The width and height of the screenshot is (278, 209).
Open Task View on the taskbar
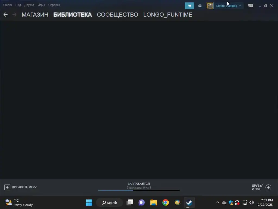click(130, 202)
